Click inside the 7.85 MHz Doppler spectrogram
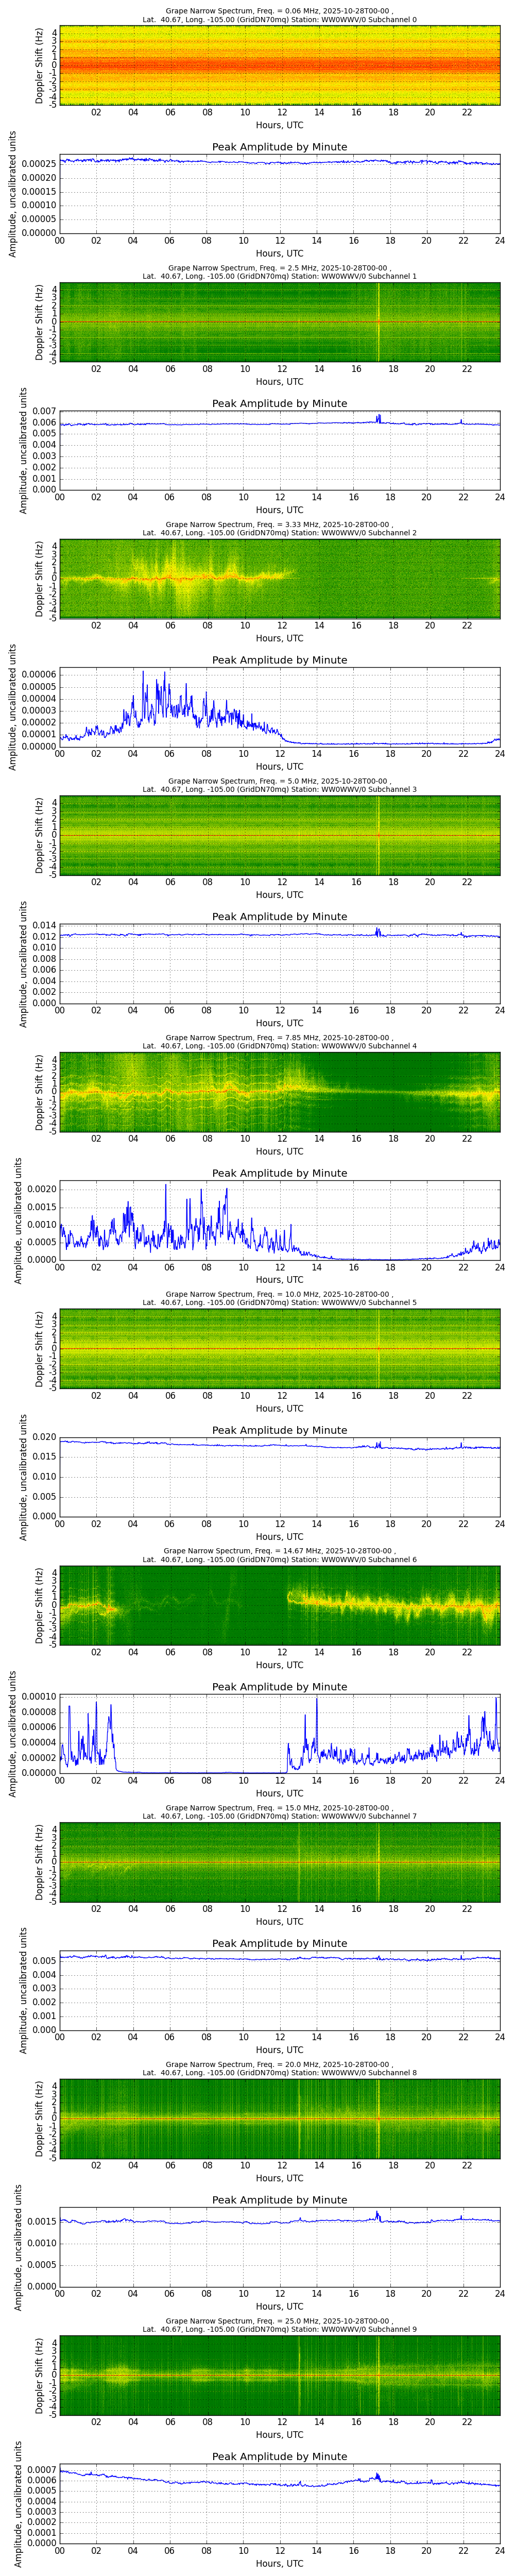The width and height of the screenshot is (515, 2576). tap(279, 1092)
